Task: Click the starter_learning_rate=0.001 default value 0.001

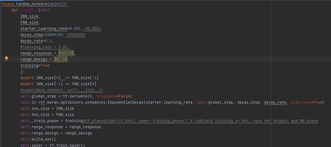Action: [x=75, y=29]
